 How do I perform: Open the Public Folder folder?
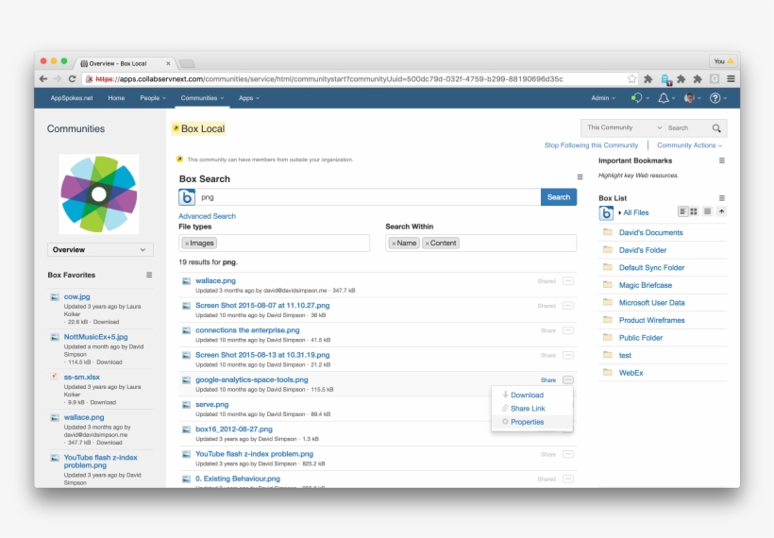[x=641, y=338]
